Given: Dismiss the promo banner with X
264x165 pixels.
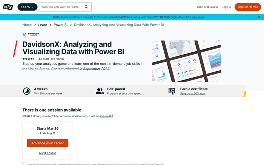Looking at the screenshot, I should [x=259, y=17].
